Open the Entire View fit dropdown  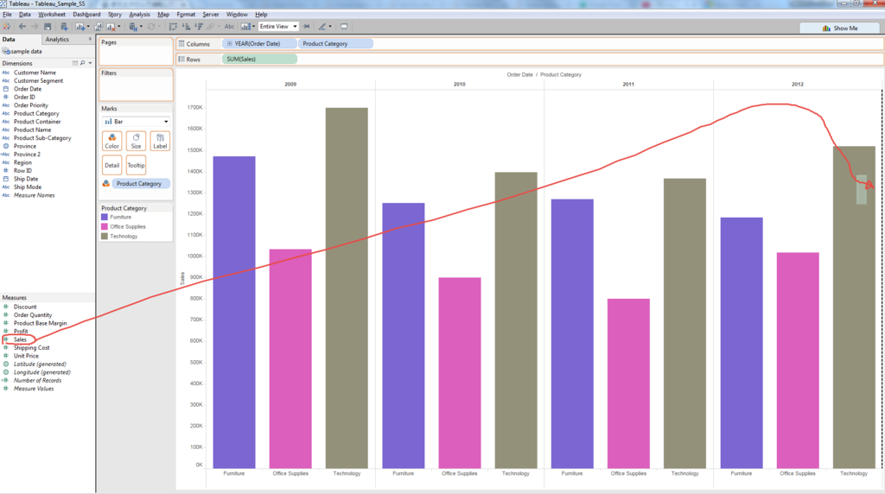click(x=278, y=27)
